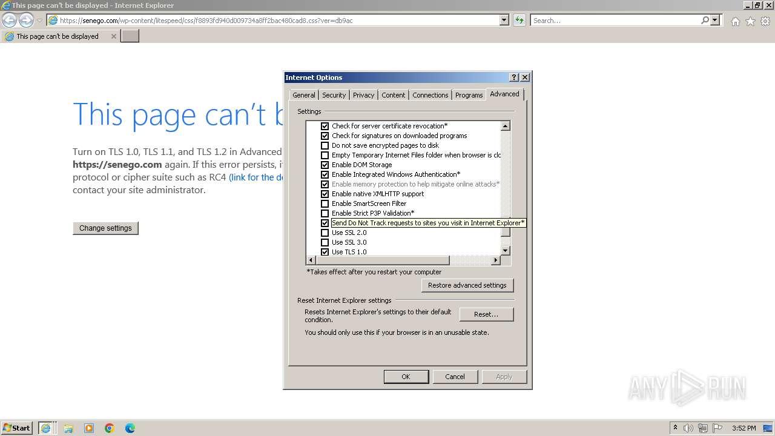Click the network icon in the system tray
775x436 pixels.
pyautogui.click(x=703, y=428)
